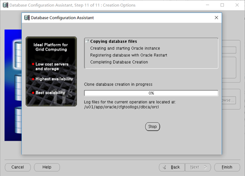Screen dimensions: 245x176
Task: Maximize the main Step 11 window
Action: 222,5
